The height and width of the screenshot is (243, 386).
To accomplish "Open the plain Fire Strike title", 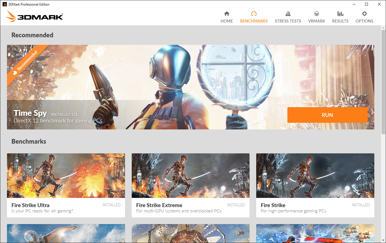I will click(x=273, y=205).
